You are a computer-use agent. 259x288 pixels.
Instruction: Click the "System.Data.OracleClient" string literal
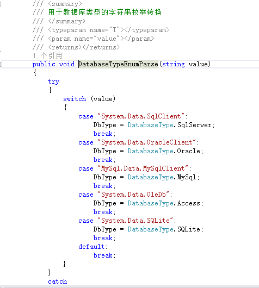tap(146, 142)
